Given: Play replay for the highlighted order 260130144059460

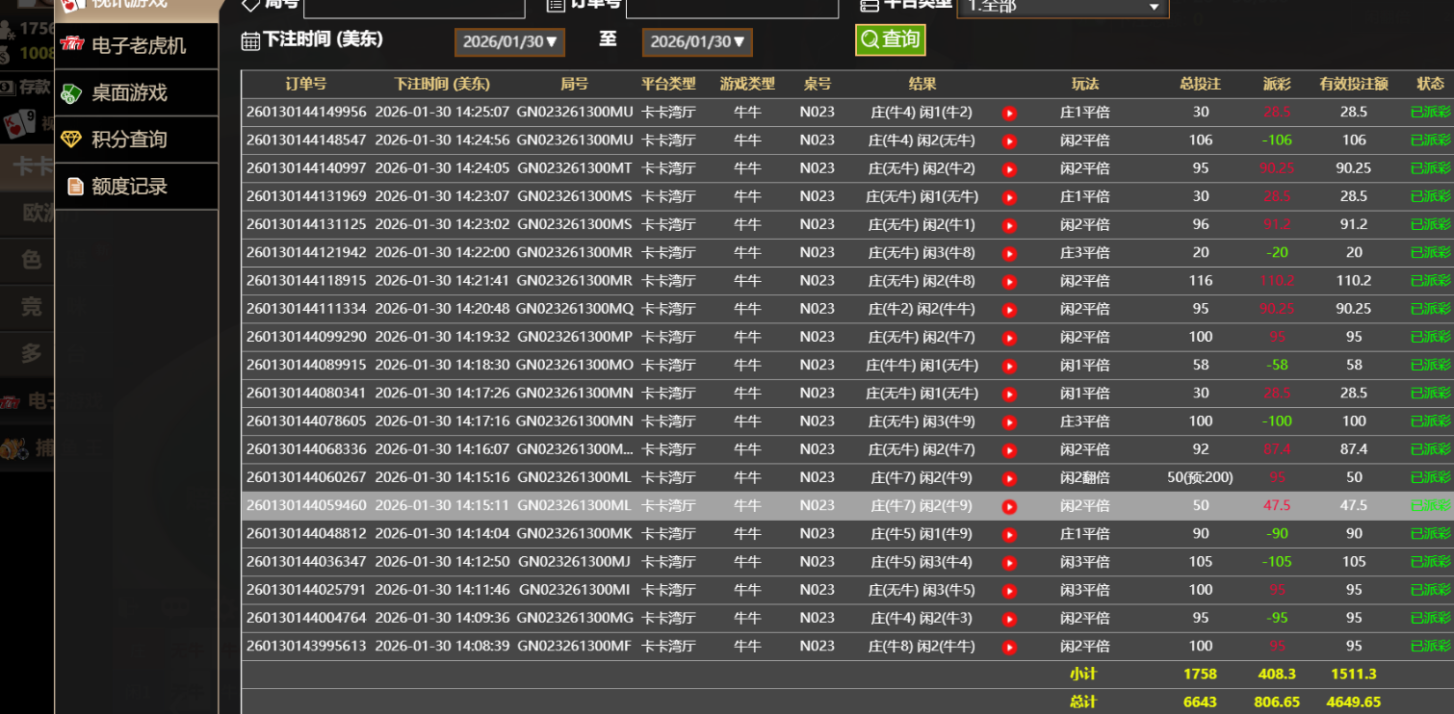Looking at the screenshot, I should click(1009, 507).
